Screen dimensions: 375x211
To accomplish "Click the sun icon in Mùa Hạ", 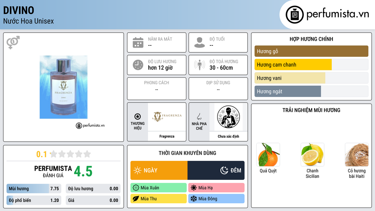I will coord(194,188).
